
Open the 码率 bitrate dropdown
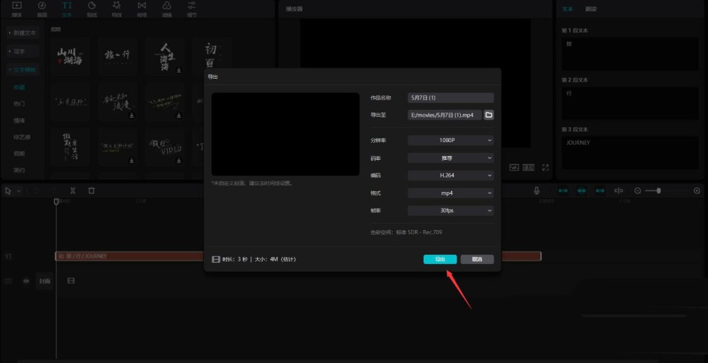[x=450, y=158]
